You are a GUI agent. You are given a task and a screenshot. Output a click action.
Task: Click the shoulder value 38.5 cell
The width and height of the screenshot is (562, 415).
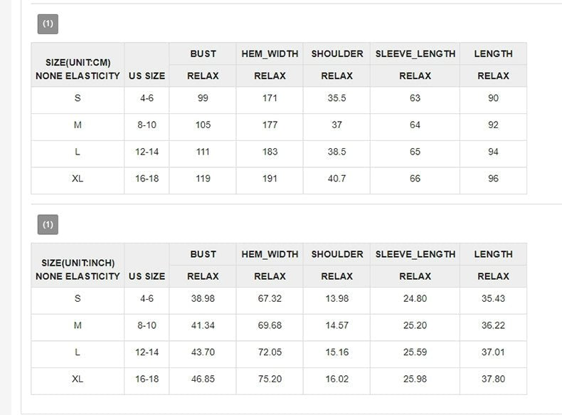tap(336, 152)
